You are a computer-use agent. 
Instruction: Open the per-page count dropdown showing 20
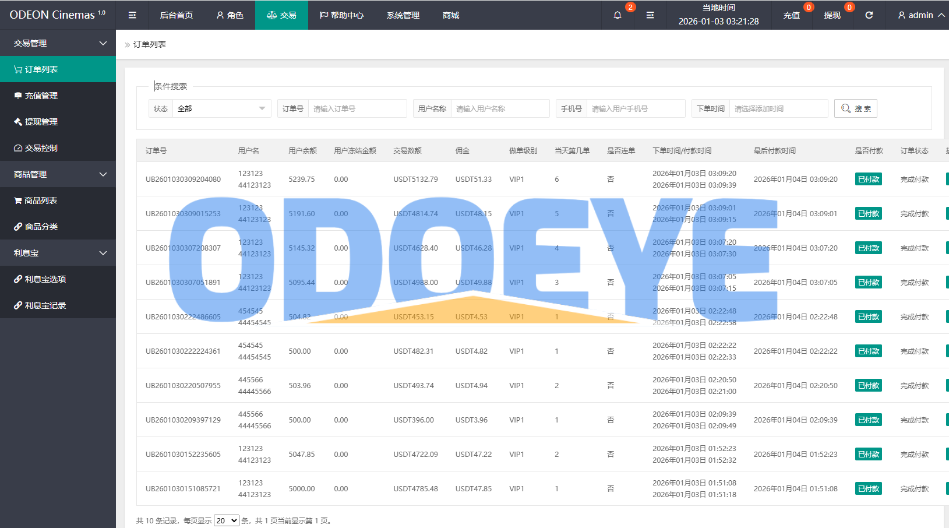point(226,520)
